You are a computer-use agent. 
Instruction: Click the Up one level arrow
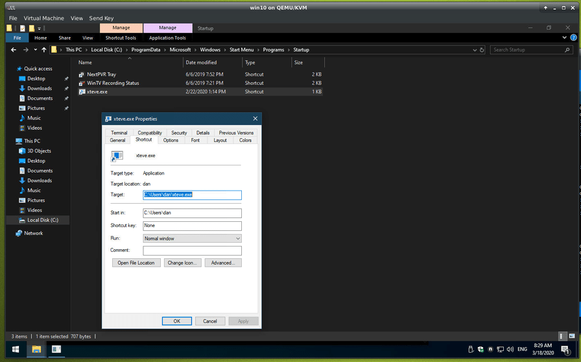[44, 50]
